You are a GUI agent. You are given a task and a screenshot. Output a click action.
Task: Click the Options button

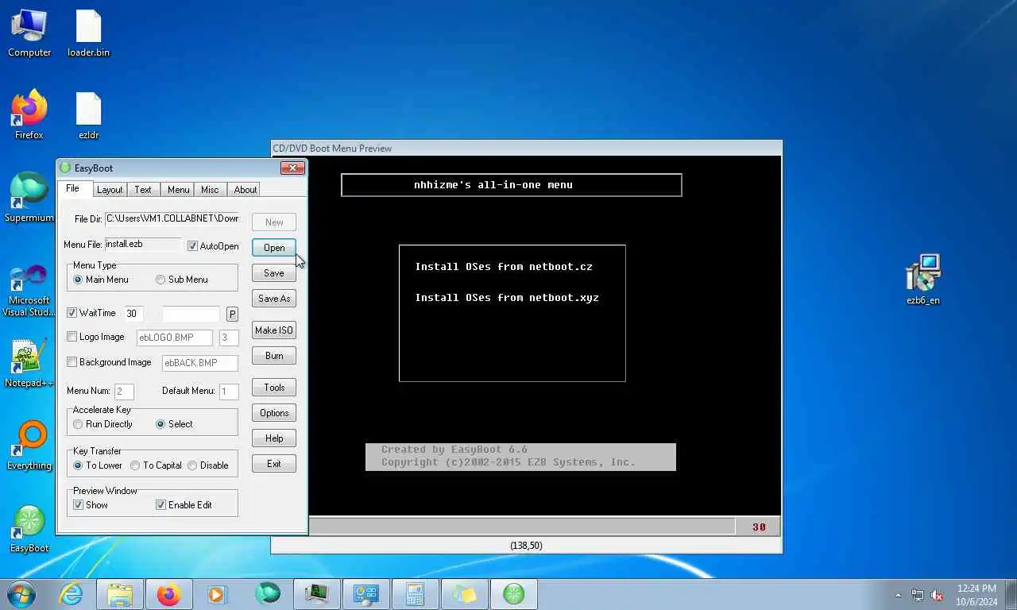pyautogui.click(x=274, y=413)
